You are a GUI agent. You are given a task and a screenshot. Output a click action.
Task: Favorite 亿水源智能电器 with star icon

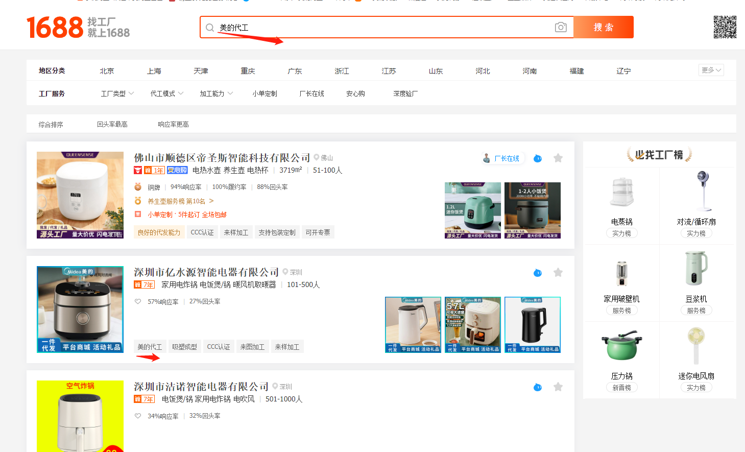coord(558,273)
